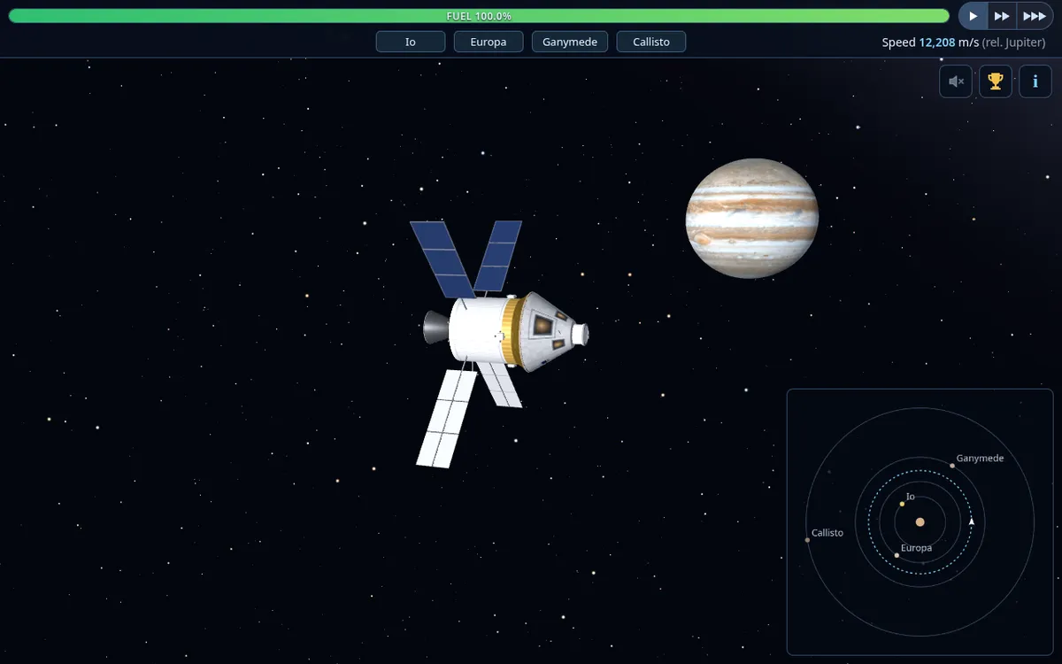Set double fast-forward time speed
Viewport: 1062px width, 664px height.
[1002, 16]
